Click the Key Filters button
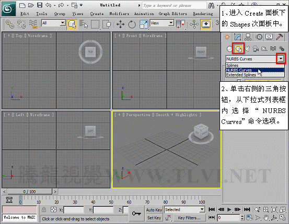289x224 pixels. pos(189,218)
